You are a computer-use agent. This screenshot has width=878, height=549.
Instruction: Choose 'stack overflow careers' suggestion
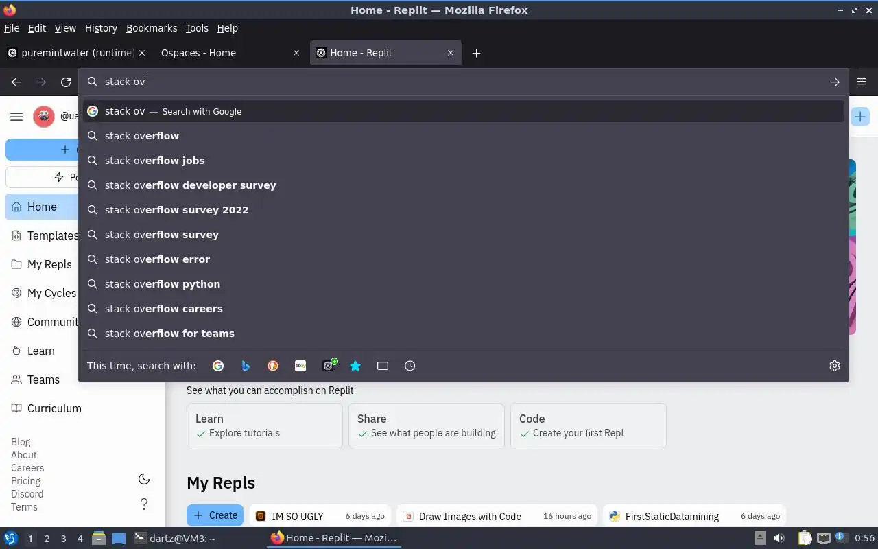click(x=464, y=309)
